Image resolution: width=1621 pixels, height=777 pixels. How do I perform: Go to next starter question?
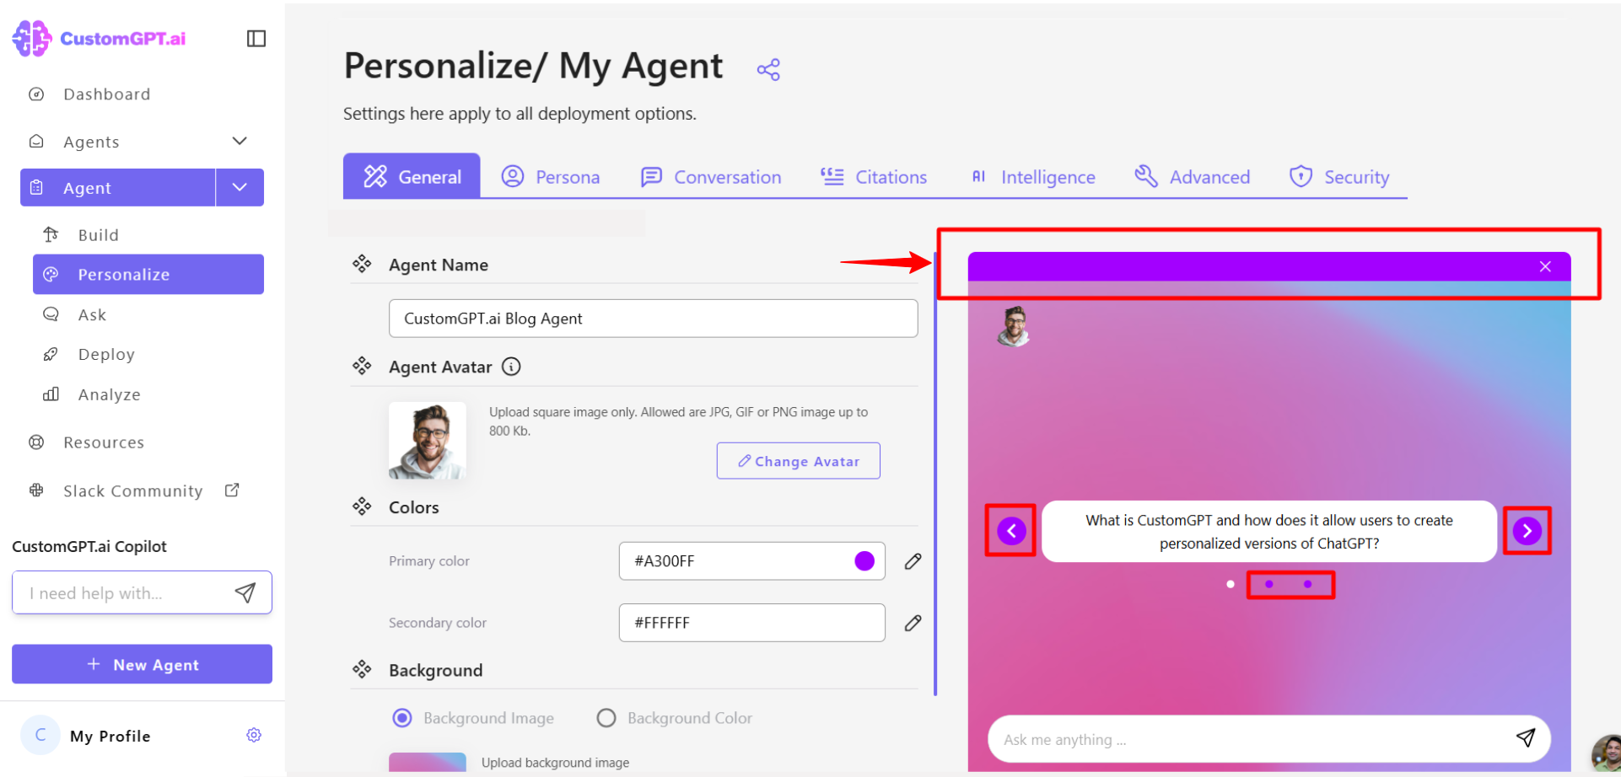coord(1527,531)
